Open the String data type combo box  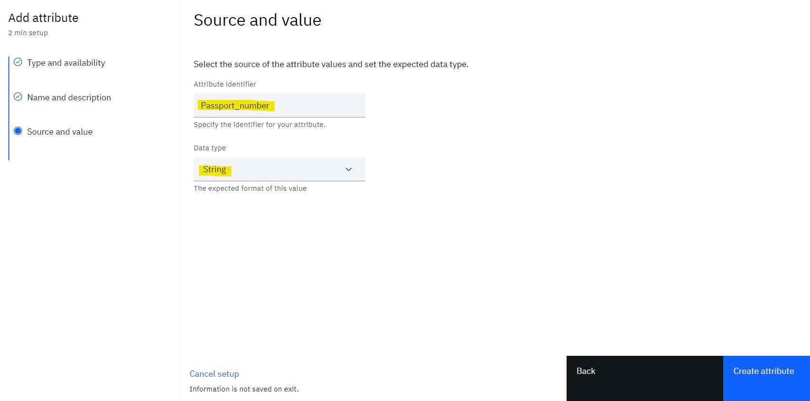279,169
